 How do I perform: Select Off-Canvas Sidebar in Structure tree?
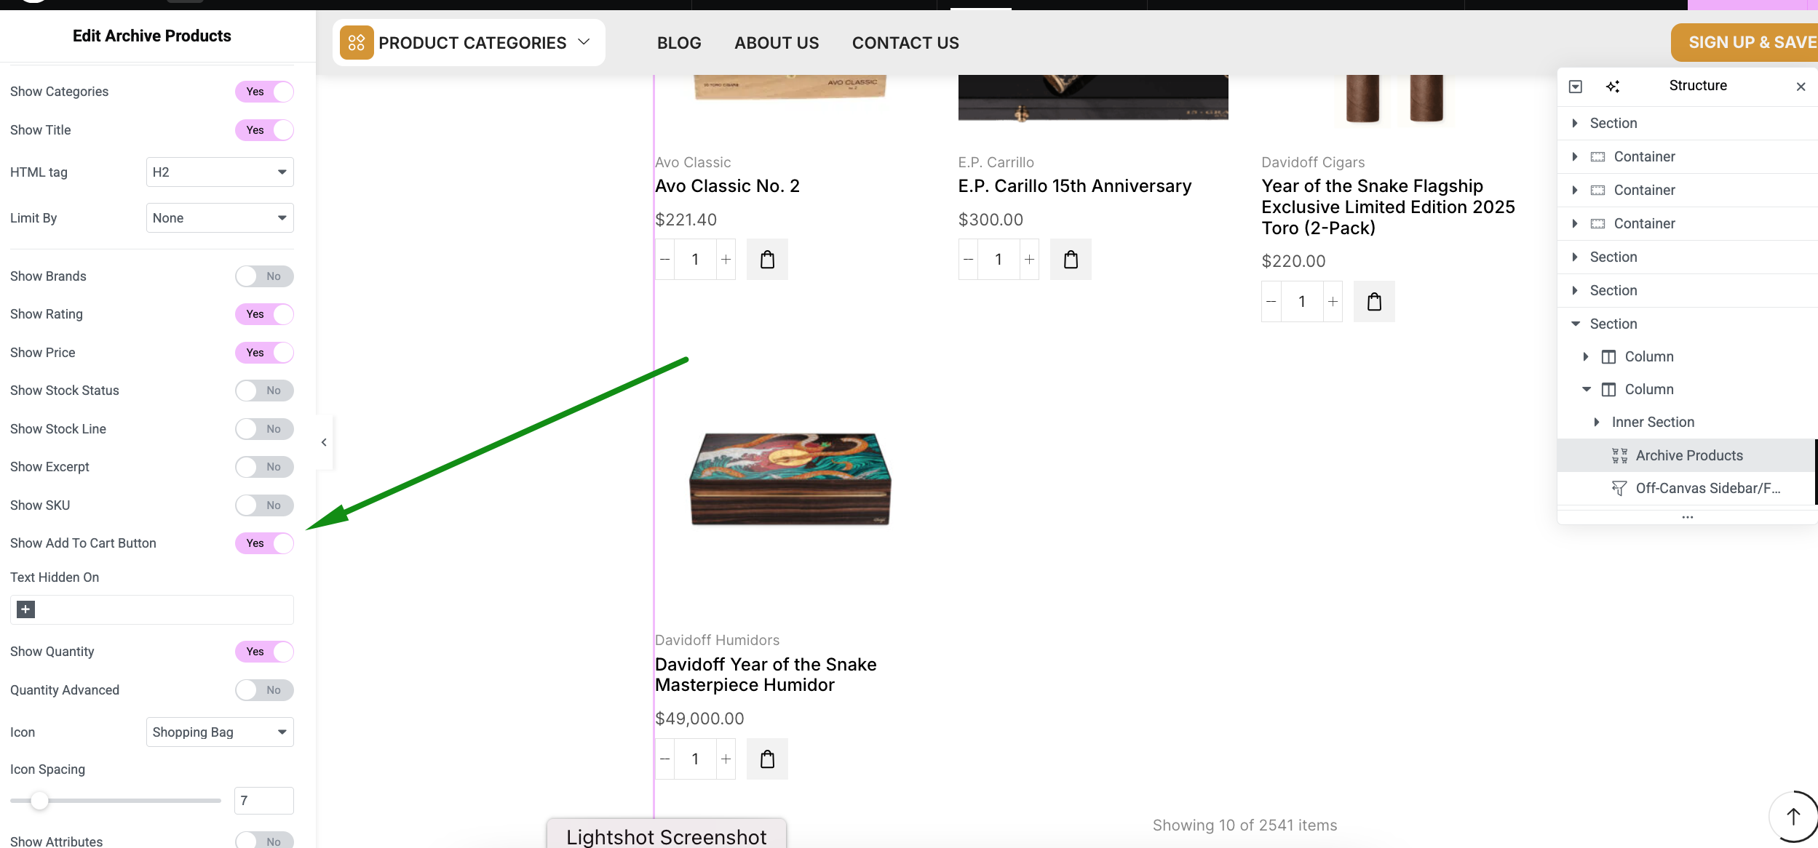pyautogui.click(x=1688, y=489)
